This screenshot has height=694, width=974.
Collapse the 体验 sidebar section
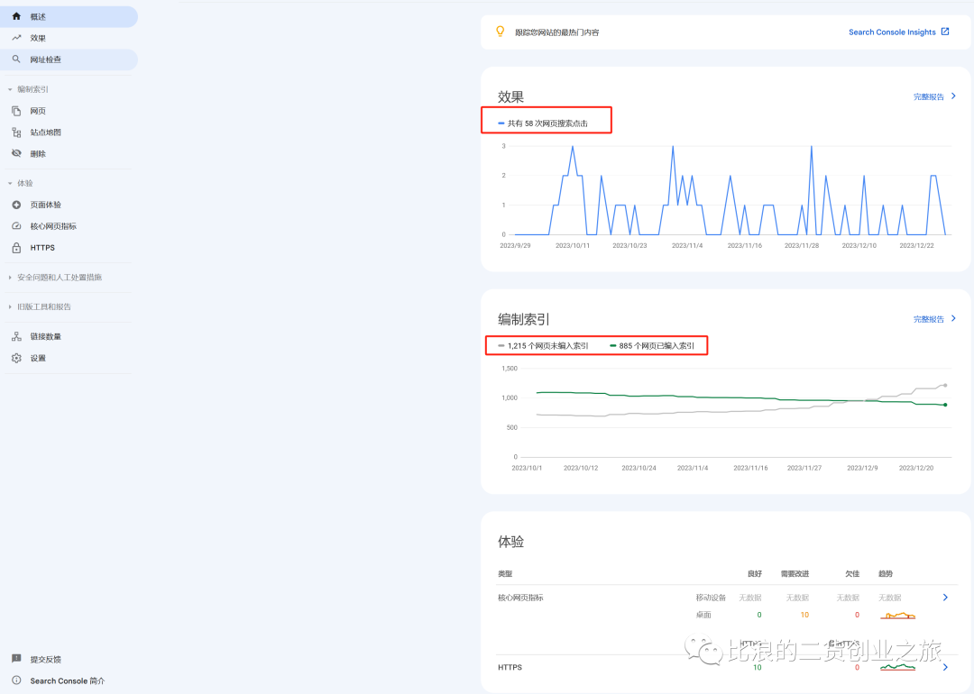[x=11, y=183]
